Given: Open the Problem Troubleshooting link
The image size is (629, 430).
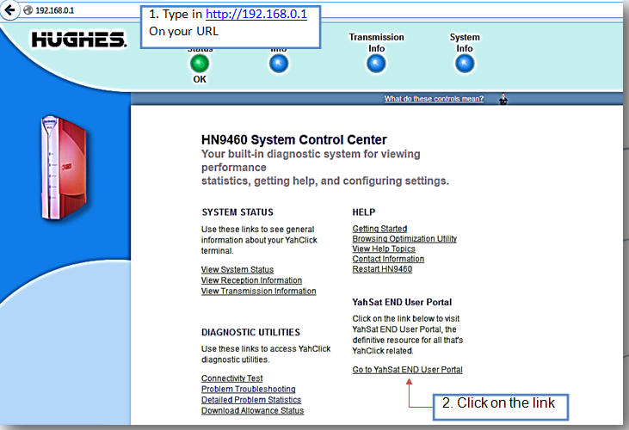Looking at the screenshot, I should [x=249, y=389].
